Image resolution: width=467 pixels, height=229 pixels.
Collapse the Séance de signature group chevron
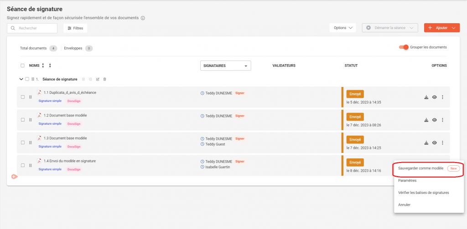(x=21, y=79)
